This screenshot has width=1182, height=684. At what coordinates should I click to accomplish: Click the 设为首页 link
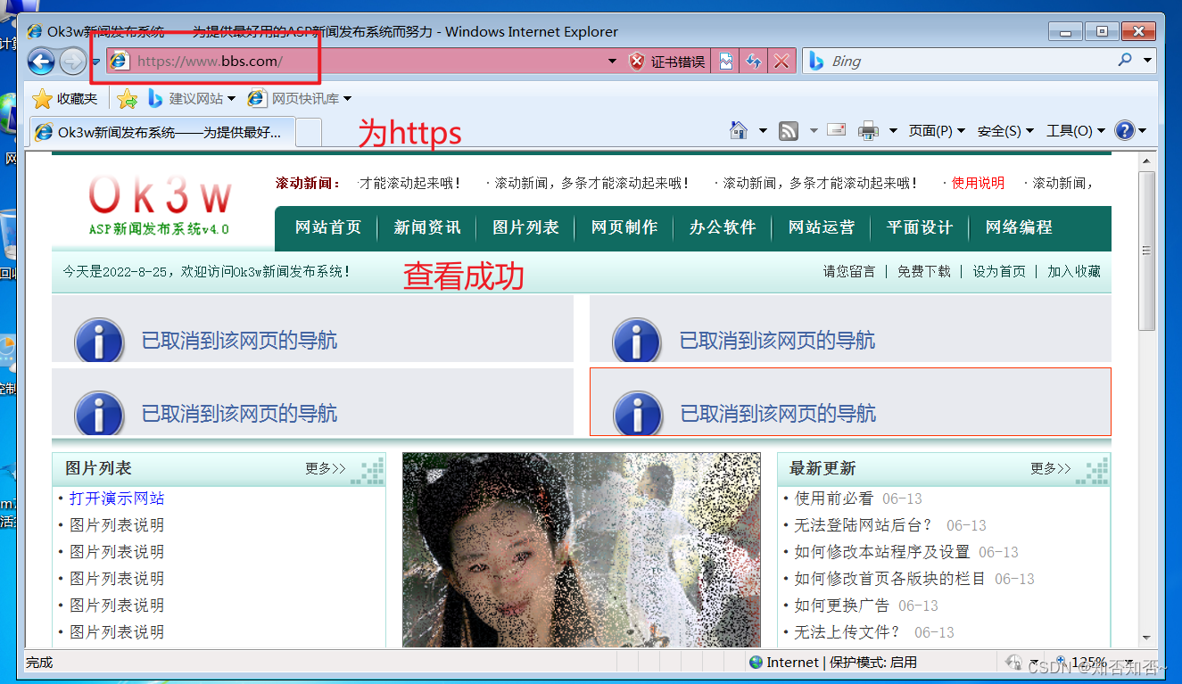click(x=999, y=272)
